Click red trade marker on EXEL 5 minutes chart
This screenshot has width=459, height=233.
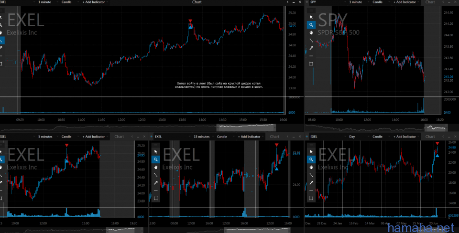[67, 145]
